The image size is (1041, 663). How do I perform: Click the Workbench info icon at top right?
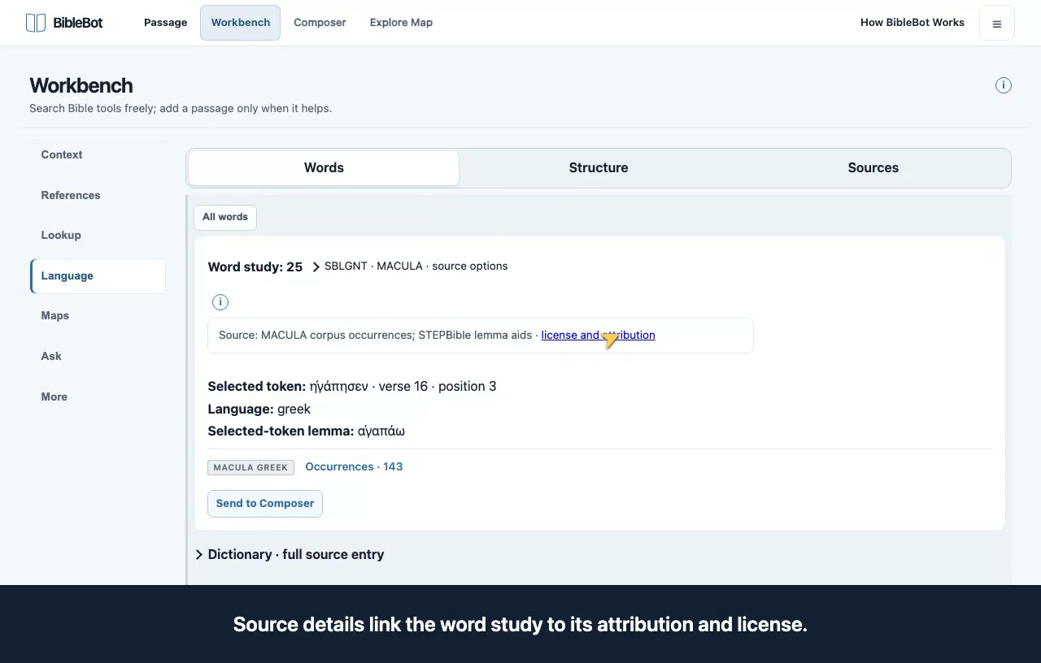[x=1004, y=85]
